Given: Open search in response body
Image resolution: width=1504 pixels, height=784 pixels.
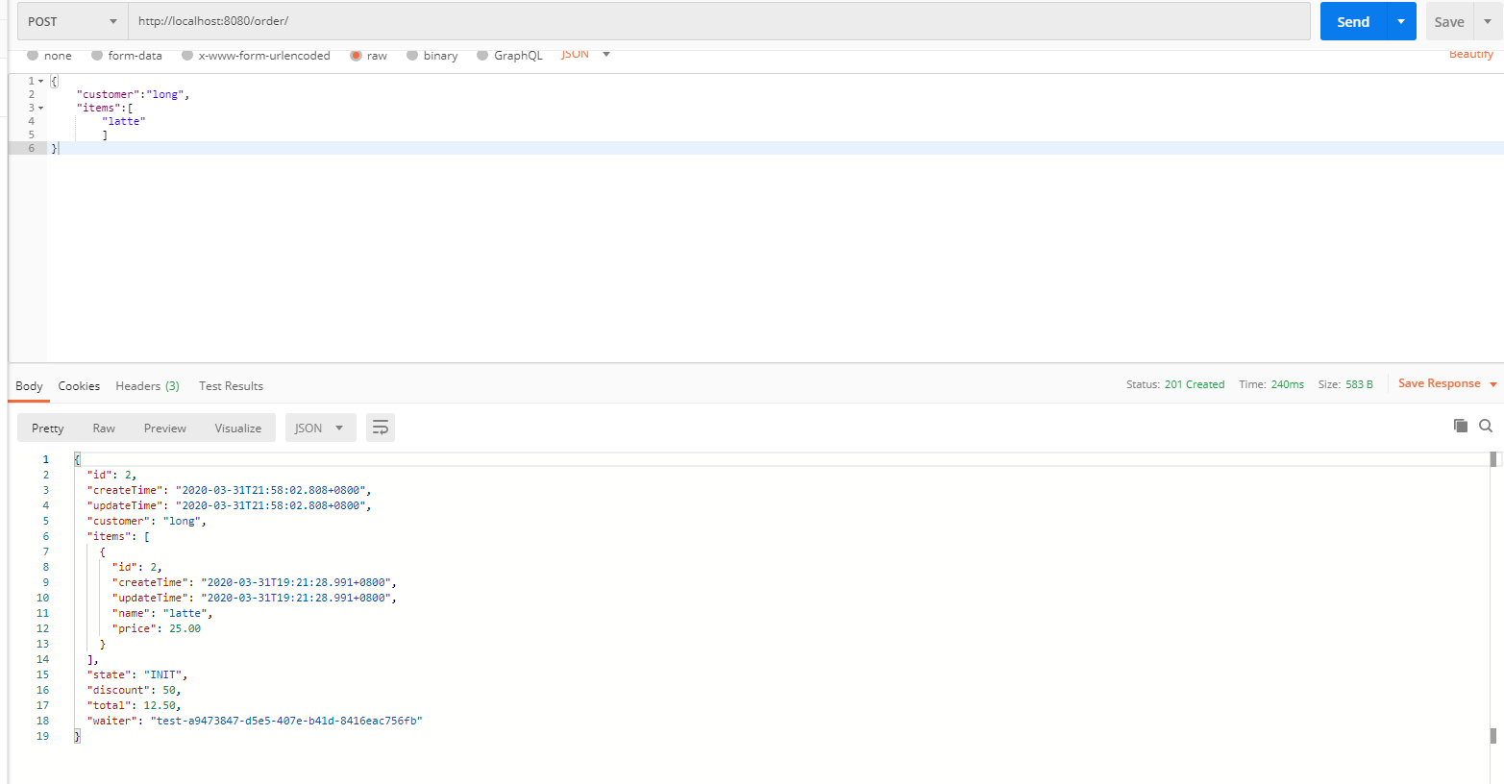Looking at the screenshot, I should (1486, 426).
